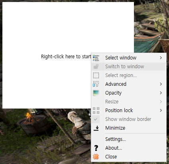This screenshot has width=169, height=164.
Task: Toggle the Show window border checkmark
Action: [x=95, y=119]
